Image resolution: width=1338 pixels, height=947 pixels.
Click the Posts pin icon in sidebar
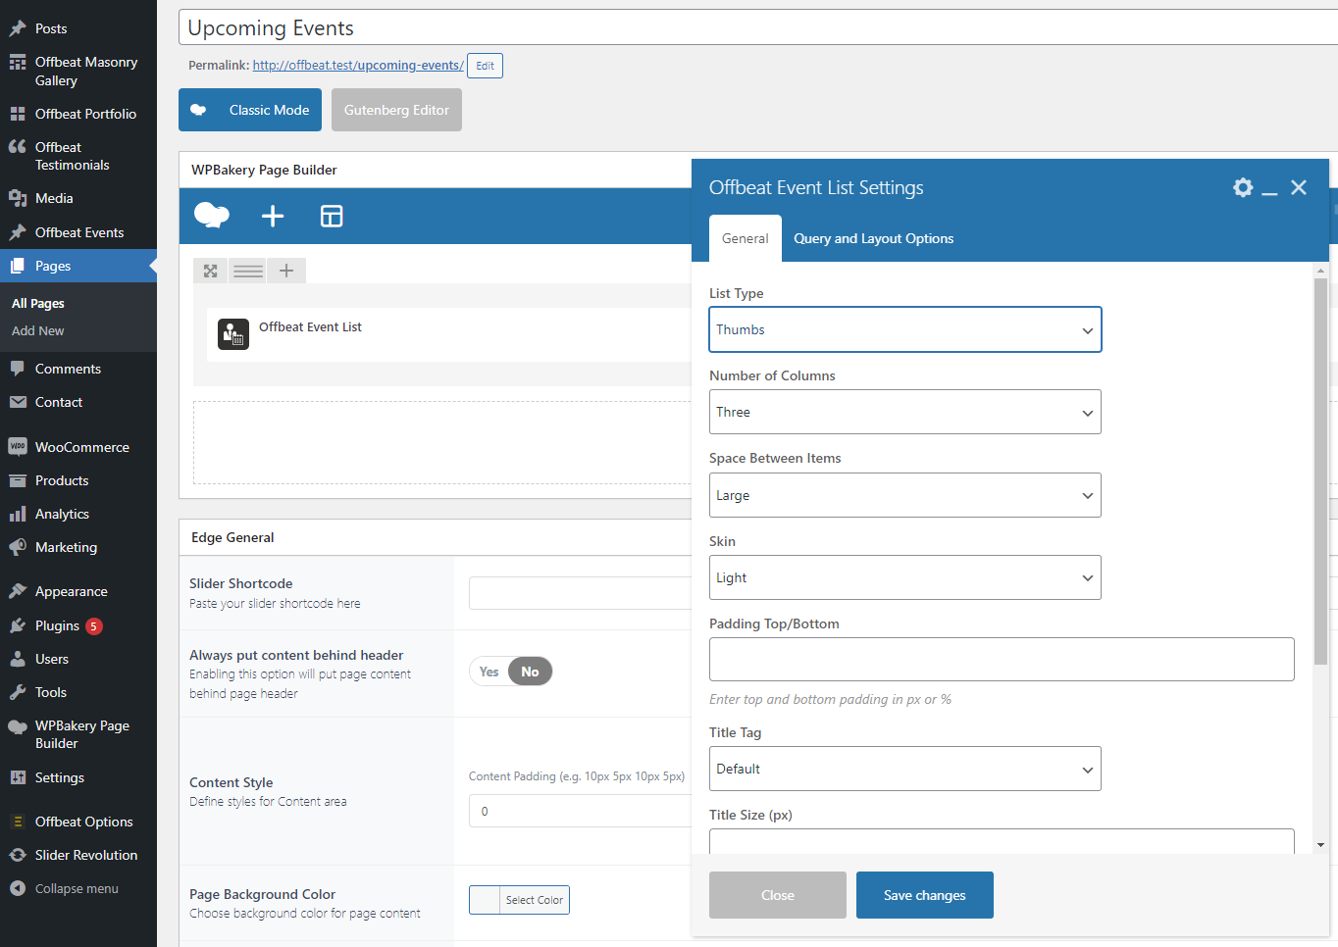18,28
